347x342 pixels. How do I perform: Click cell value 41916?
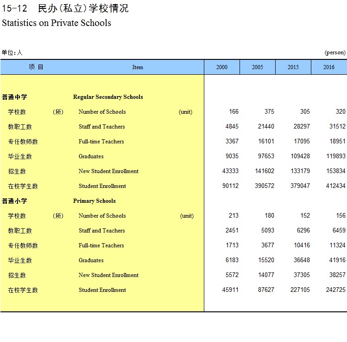tap(337, 260)
